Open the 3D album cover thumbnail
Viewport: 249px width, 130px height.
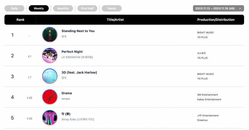(x=50, y=76)
